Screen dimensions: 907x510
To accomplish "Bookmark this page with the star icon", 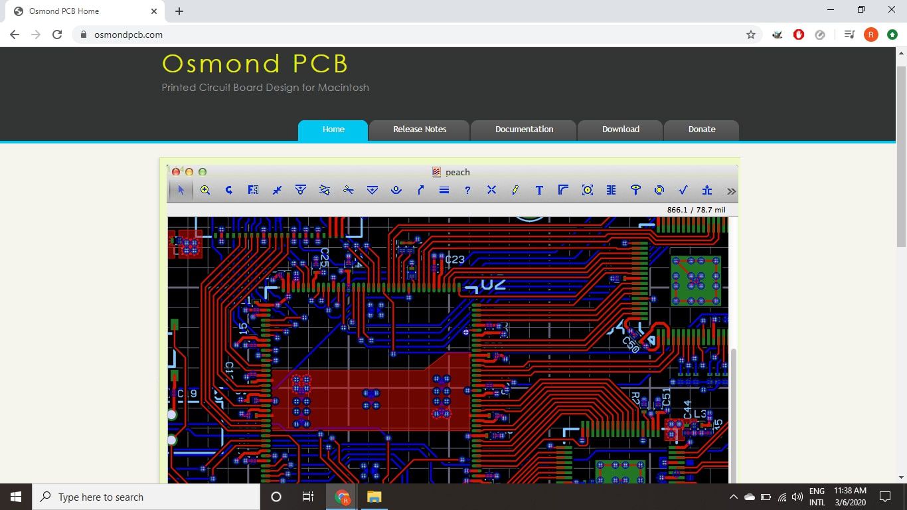I will pyautogui.click(x=751, y=35).
